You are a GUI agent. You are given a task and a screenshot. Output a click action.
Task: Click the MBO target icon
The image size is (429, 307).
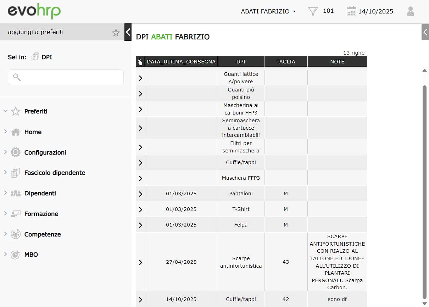[16, 255]
